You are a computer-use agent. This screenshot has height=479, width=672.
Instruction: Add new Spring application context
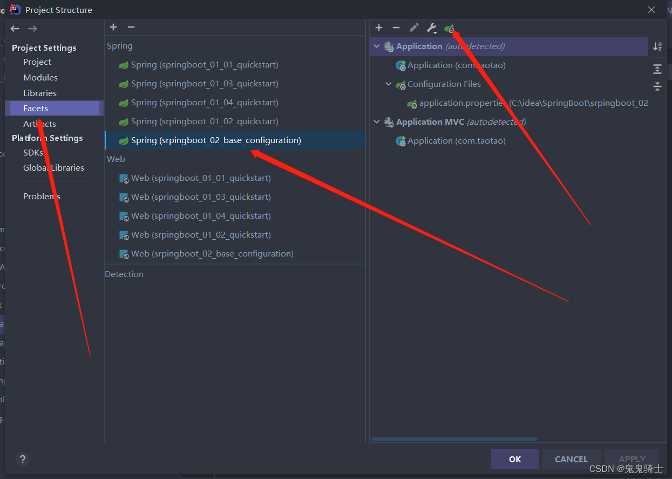(x=379, y=28)
